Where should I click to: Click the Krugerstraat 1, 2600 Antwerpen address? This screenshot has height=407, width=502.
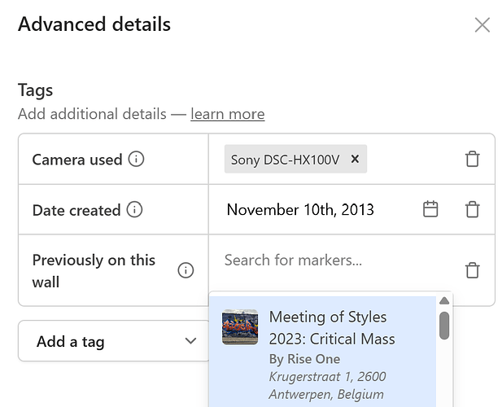[x=327, y=385]
